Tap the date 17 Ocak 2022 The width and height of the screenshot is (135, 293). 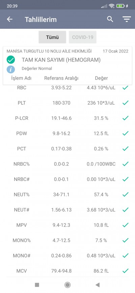(116, 51)
